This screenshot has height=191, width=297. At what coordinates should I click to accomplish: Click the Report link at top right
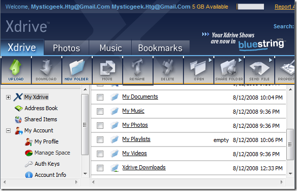click(x=285, y=7)
